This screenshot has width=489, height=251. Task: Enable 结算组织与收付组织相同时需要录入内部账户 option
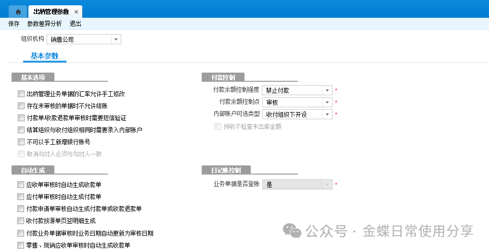(21, 130)
